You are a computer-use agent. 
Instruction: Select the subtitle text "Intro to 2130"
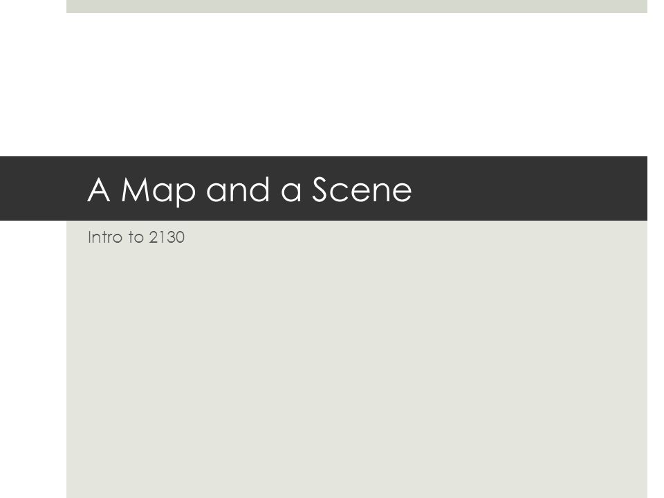136,237
